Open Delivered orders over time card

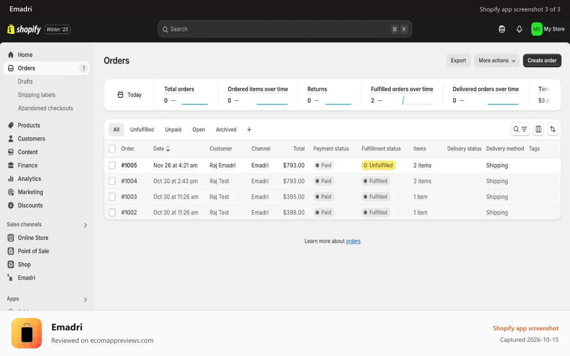[x=485, y=95]
